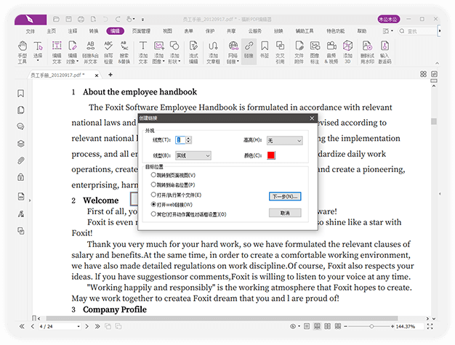Click the Print icon in quick toolbar
The width and height of the screenshot is (455, 345).
click(81, 20)
